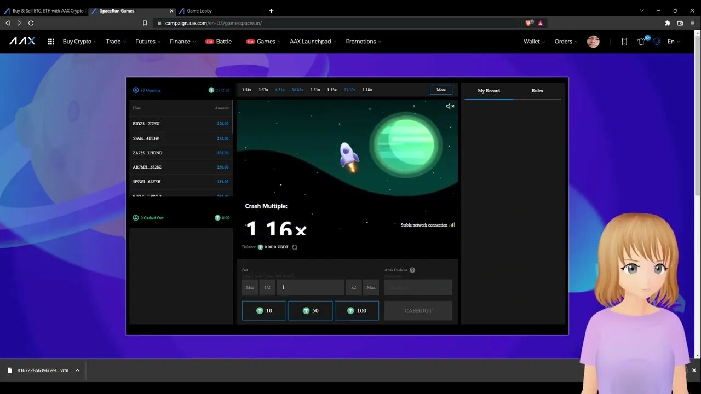
Task: Click the browser address bar URL
Action: pyautogui.click(x=213, y=23)
